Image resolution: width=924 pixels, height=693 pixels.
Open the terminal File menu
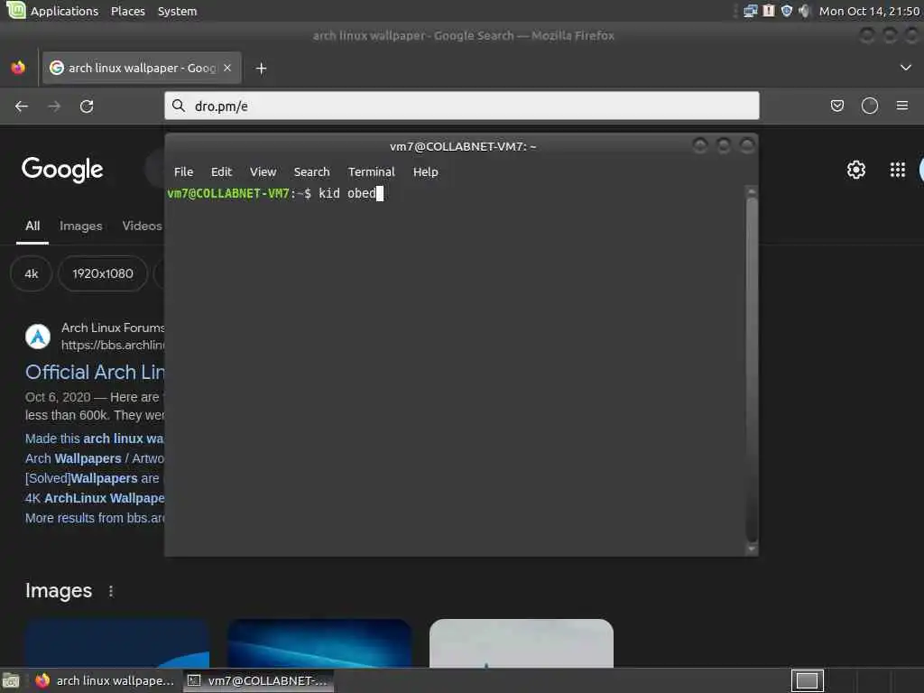pyautogui.click(x=183, y=171)
